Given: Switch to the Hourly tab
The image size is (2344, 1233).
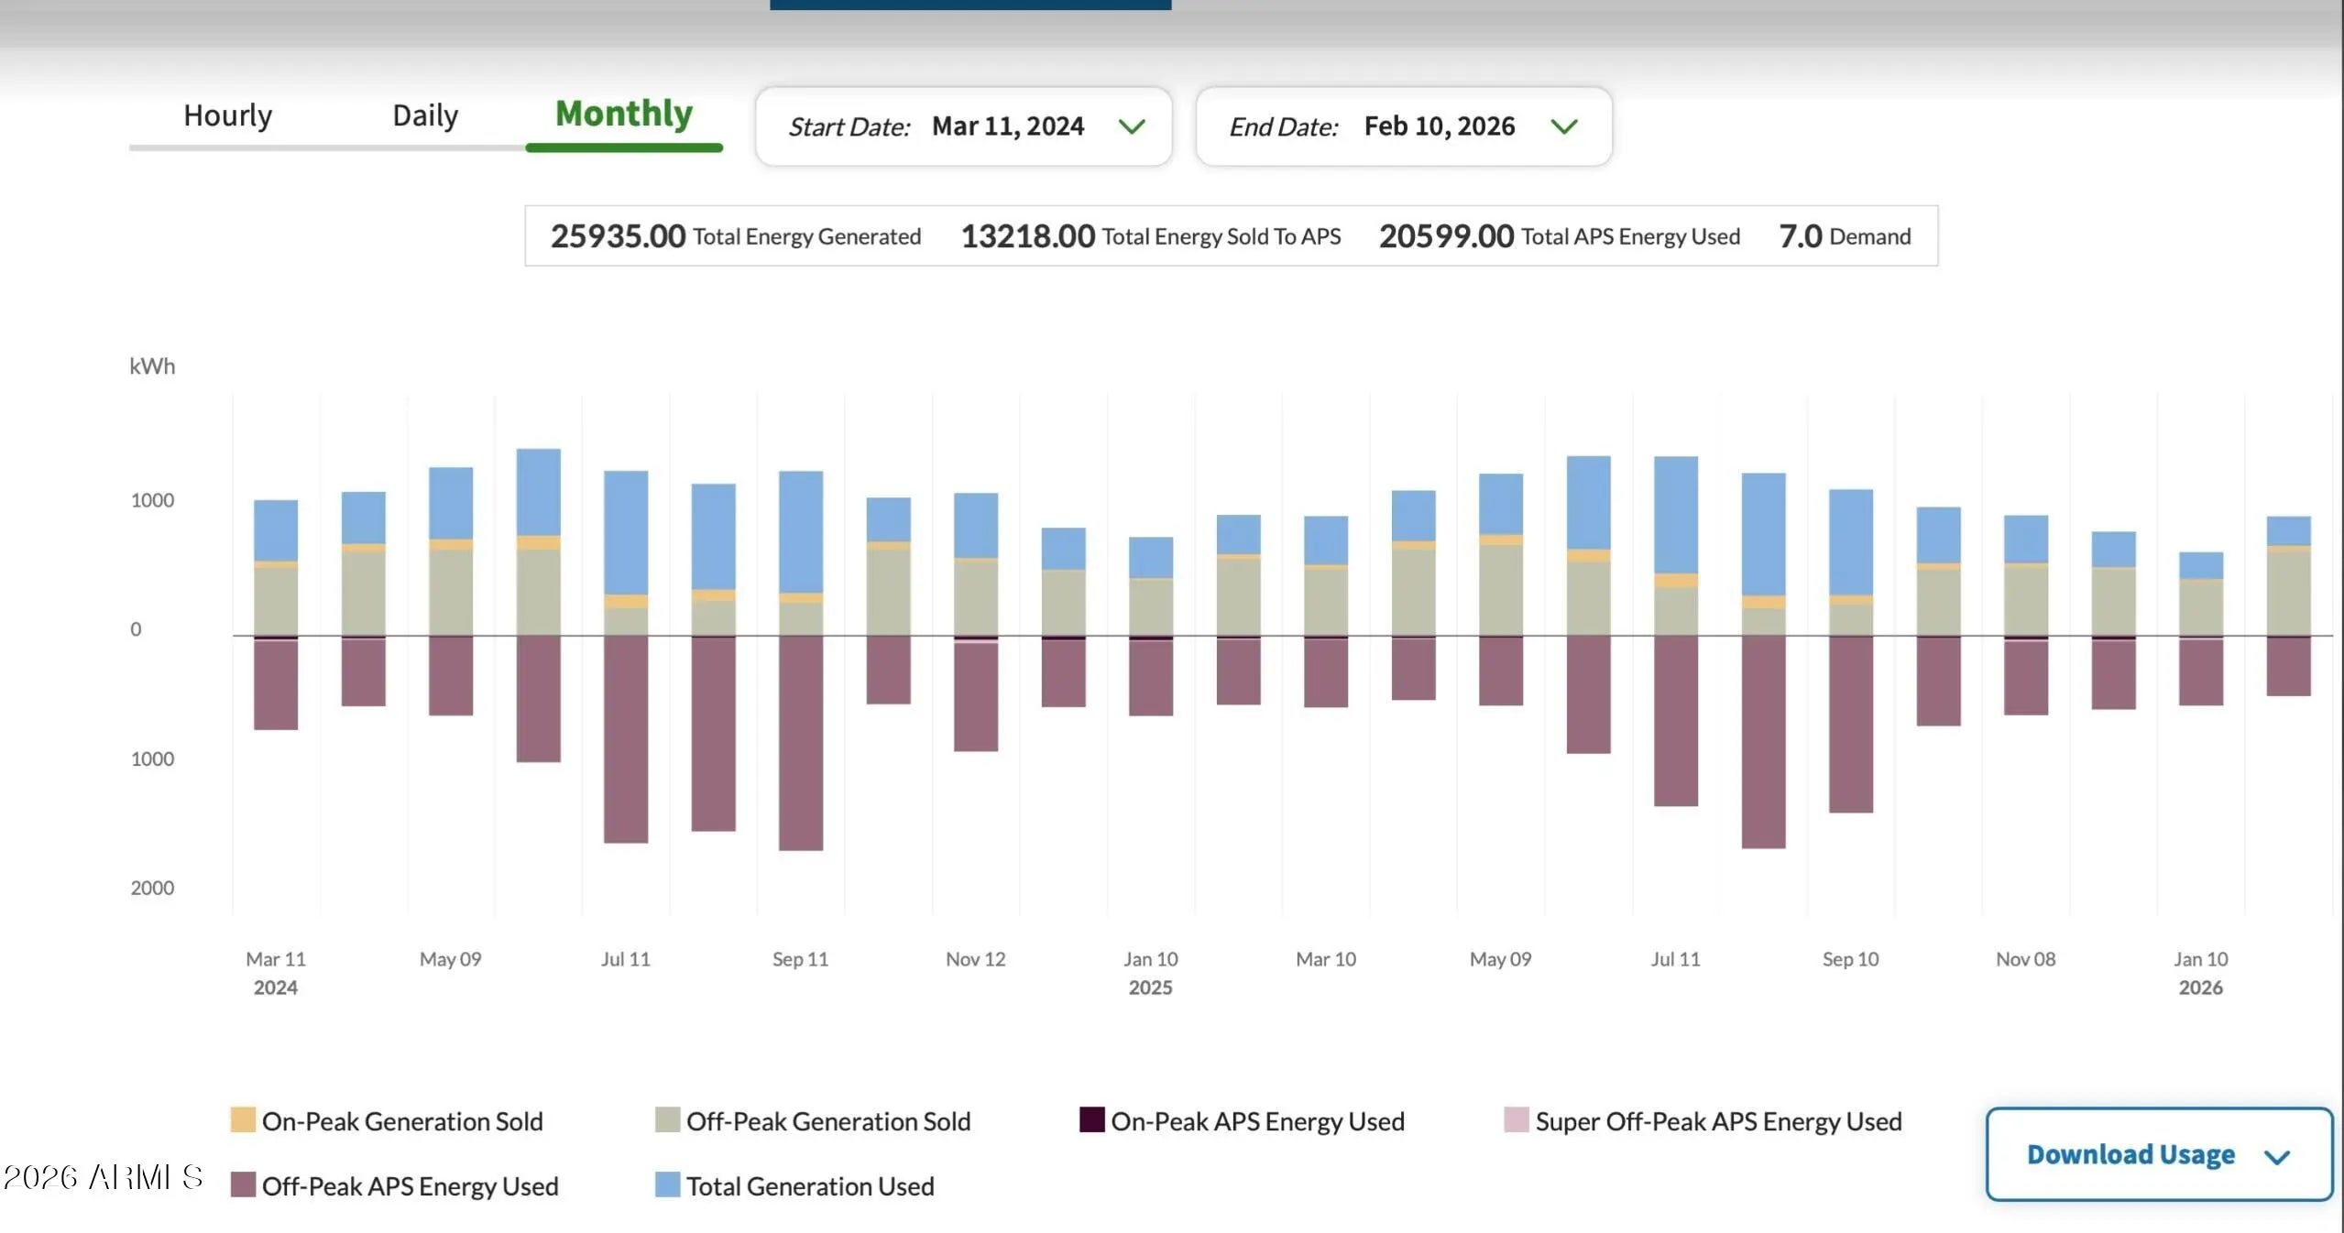Looking at the screenshot, I should [x=227, y=116].
